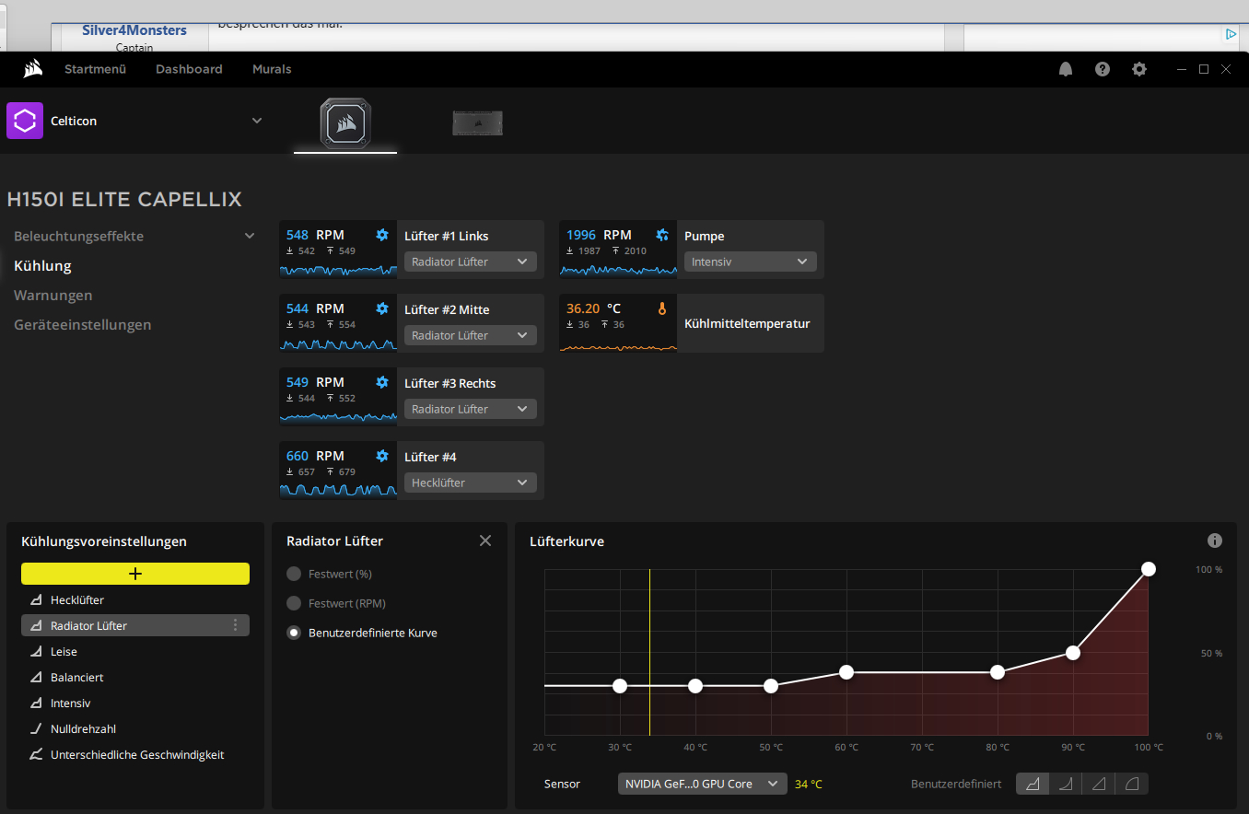The width and height of the screenshot is (1249, 814).
Task: Click the Kühlmitteltemperatur 36.20 °C reading
Action: point(594,308)
